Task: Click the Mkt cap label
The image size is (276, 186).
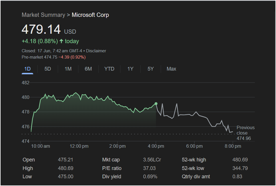Action: pyautogui.click(x=111, y=160)
